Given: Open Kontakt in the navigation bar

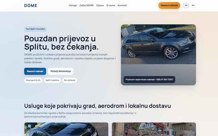Looking at the screenshot, I should tap(122, 5).
